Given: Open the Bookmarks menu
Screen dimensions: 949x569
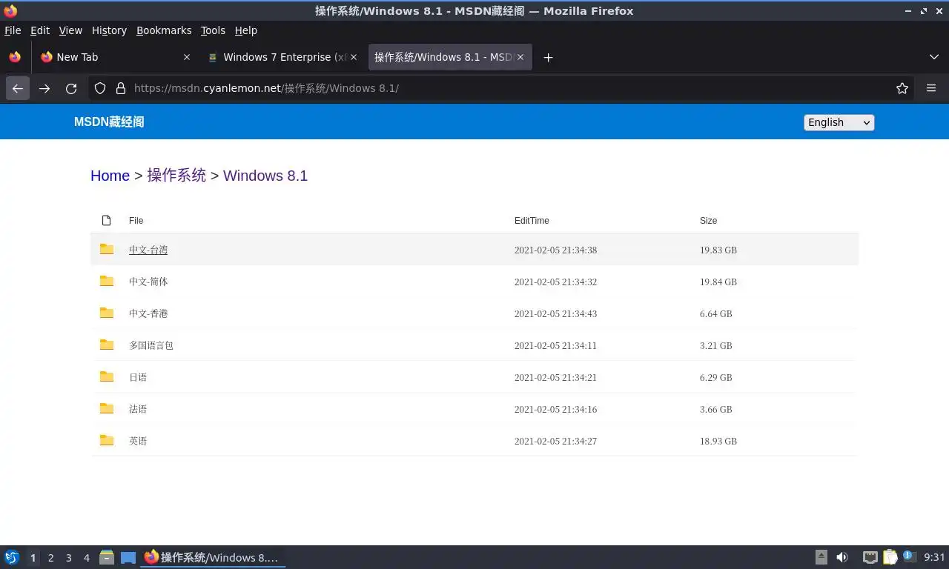Looking at the screenshot, I should point(164,30).
